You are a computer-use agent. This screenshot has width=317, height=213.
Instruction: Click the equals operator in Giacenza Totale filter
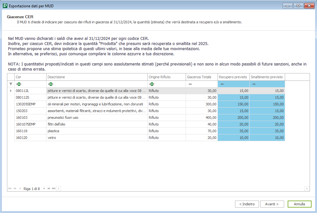[190, 84]
